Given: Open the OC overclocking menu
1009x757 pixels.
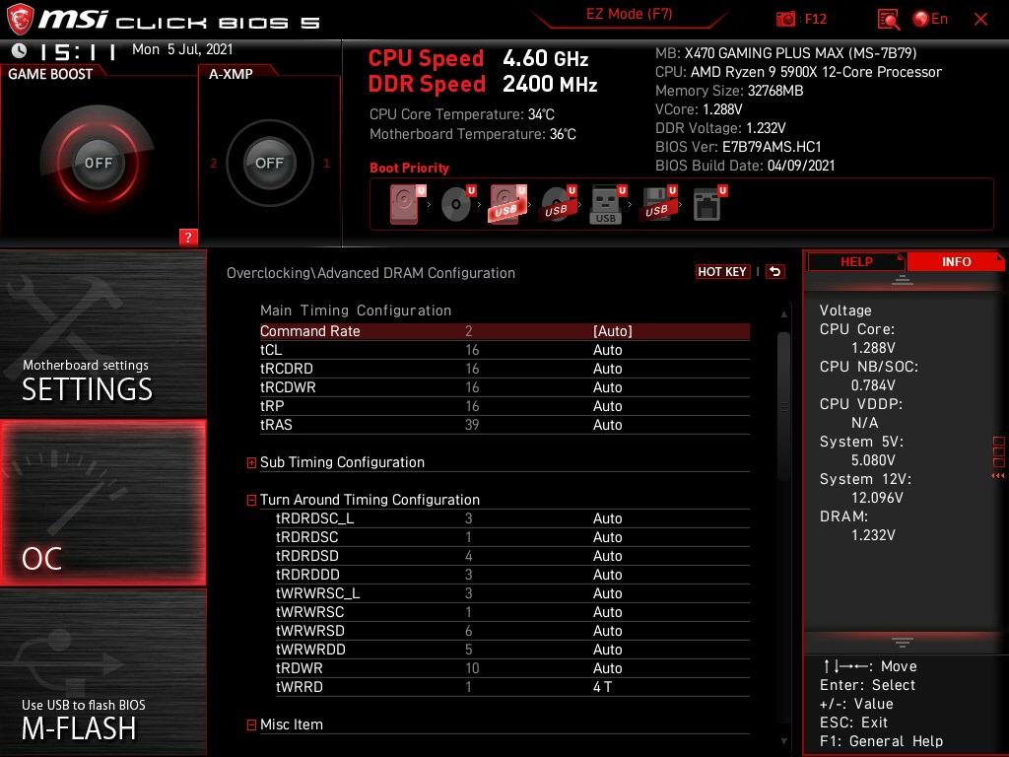Looking at the screenshot, I should (x=102, y=503).
